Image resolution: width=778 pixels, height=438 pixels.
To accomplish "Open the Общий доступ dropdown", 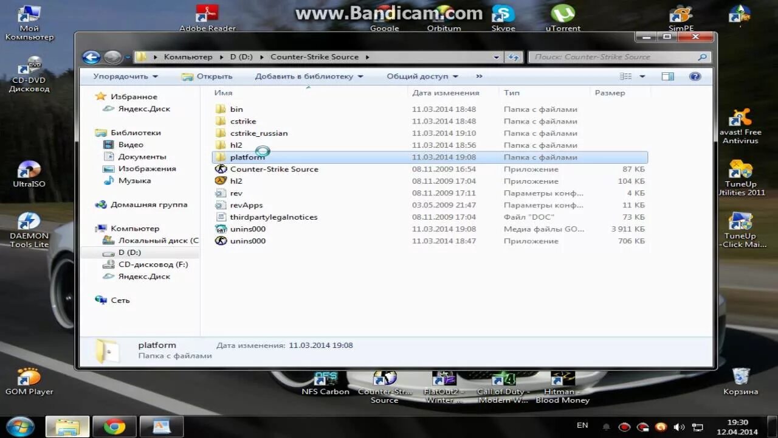I will click(422, 76).
